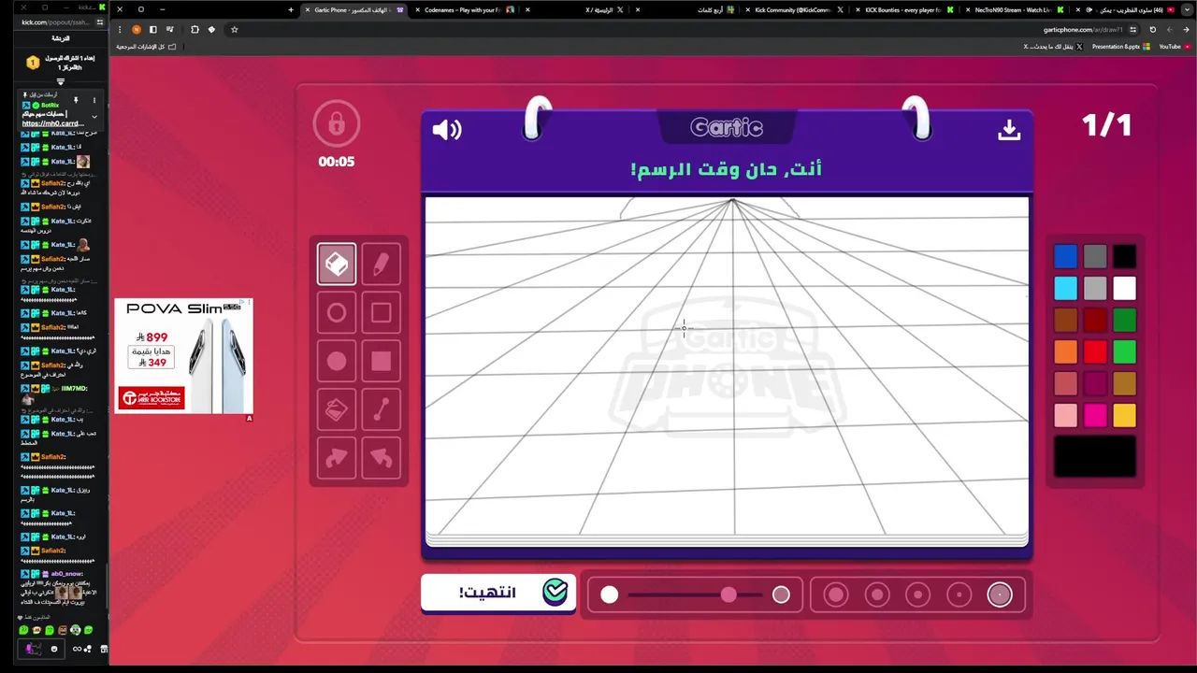Switch to the Gartic Phone browser tab
The width and height of the screenshot is (1197, 673).
pos(353,9)
